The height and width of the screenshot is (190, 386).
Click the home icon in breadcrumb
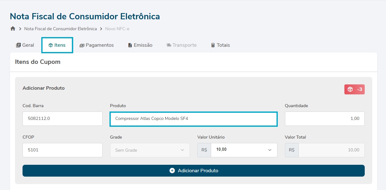point(13,29)
